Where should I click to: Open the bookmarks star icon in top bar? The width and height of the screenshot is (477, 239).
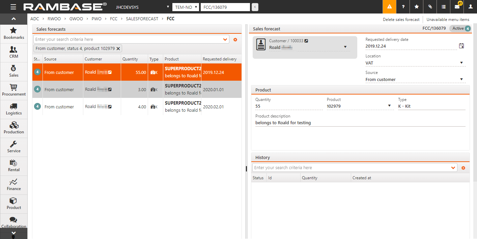point(416,7)
